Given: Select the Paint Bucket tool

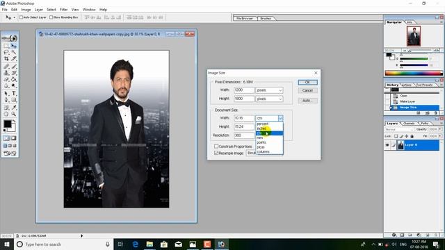Looking at the screenshot, I should tap(14, 79).
